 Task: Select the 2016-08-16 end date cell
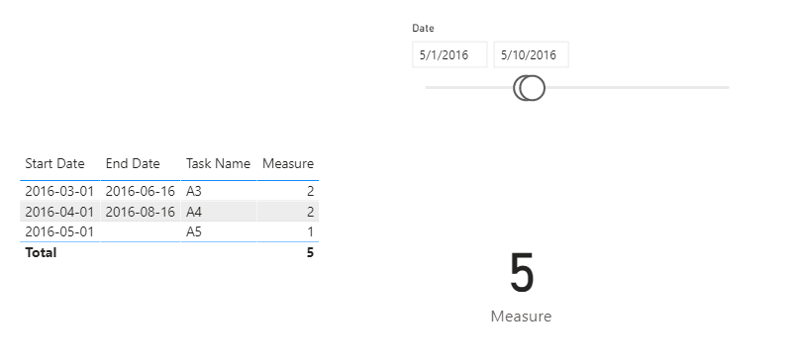click(141, 212)
